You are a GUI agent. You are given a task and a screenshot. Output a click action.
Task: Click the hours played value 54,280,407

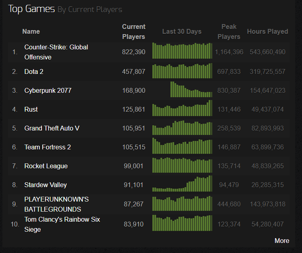[x=267, y=224]
